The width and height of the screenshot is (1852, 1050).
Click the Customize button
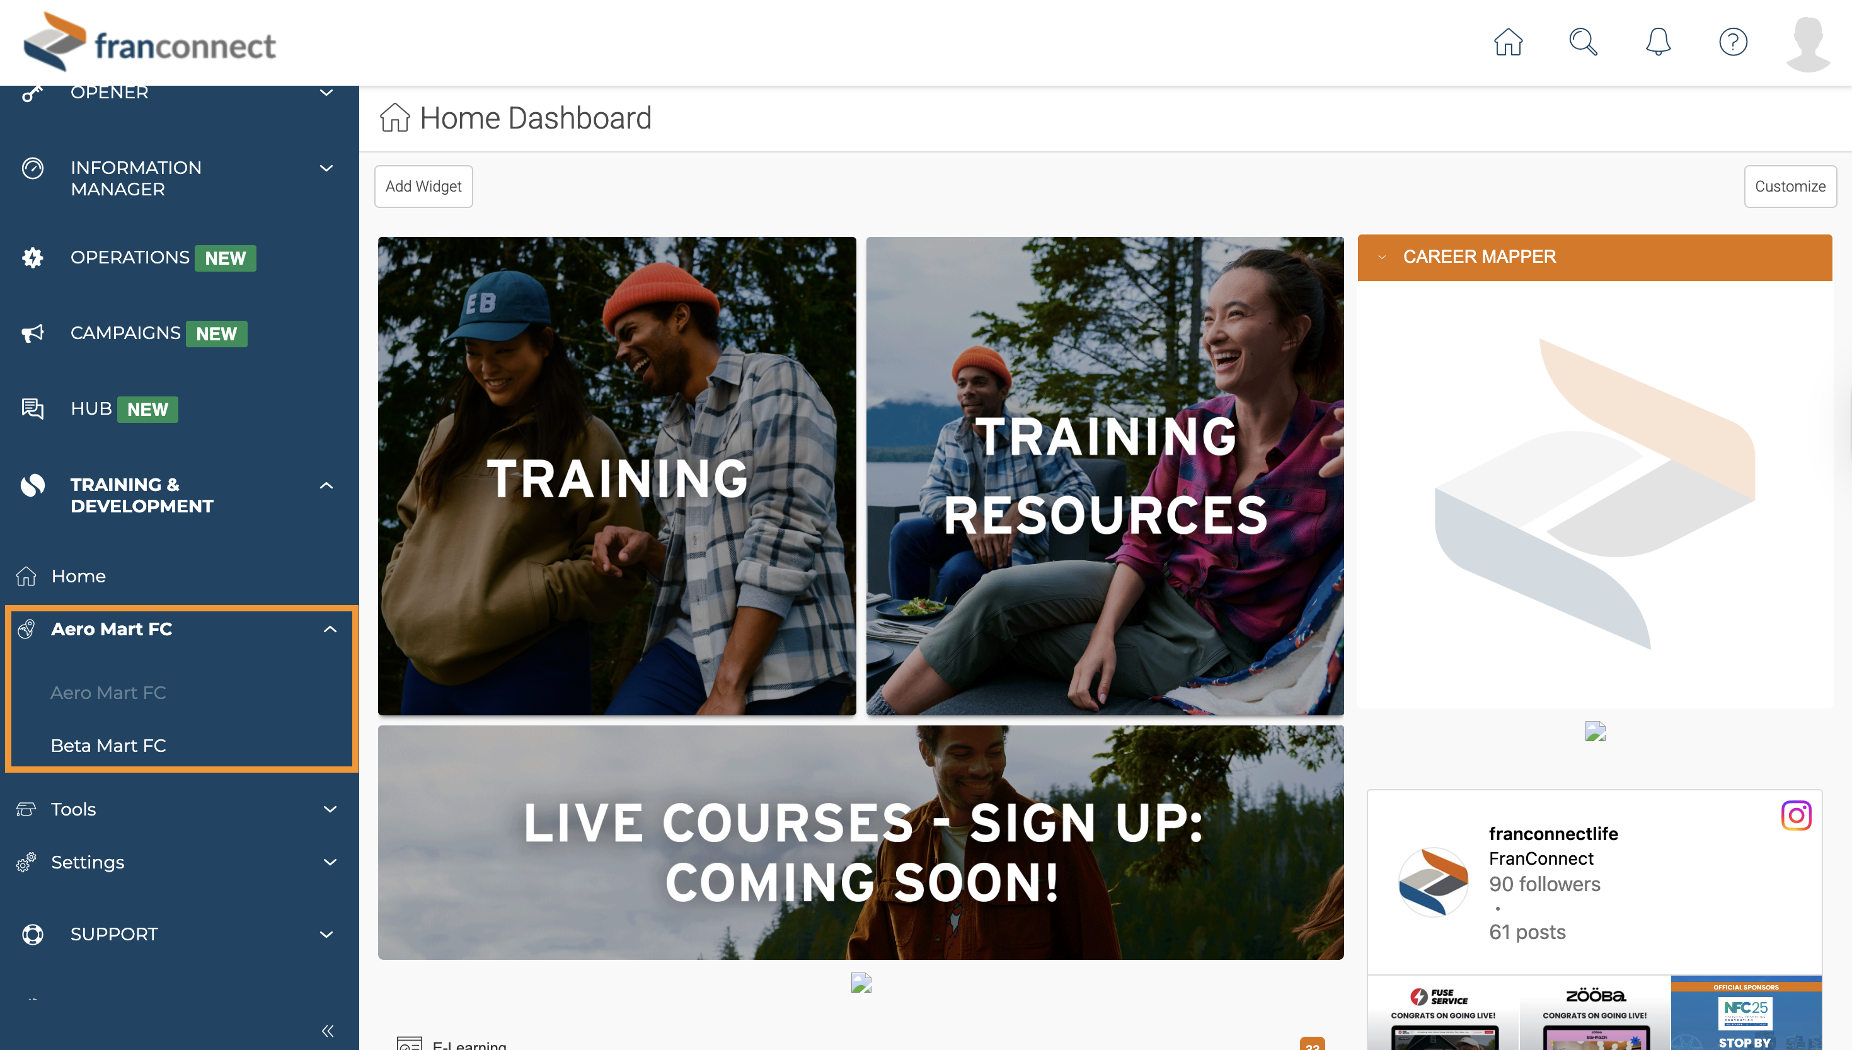click(1789, 187)
